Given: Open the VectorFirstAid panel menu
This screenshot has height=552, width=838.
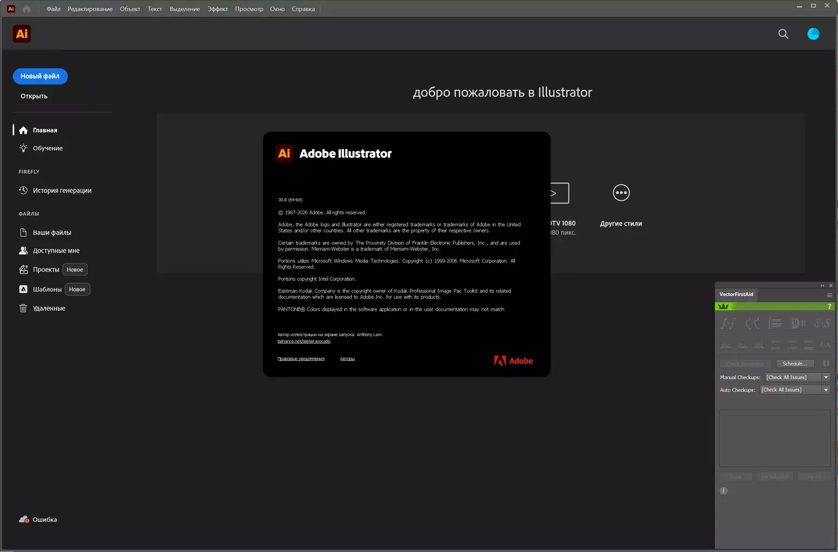Looking at the screenshot, I should (x=829, y=295).
